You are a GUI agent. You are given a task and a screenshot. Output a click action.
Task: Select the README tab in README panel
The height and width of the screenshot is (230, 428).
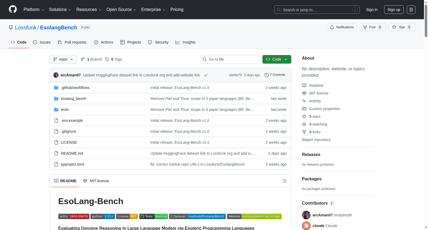pos(65,181)
